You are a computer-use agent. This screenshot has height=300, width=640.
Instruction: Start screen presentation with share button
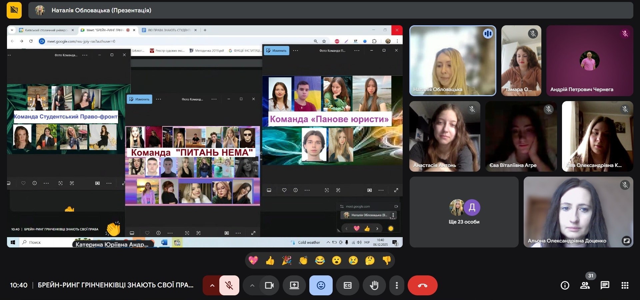(294, 285)
